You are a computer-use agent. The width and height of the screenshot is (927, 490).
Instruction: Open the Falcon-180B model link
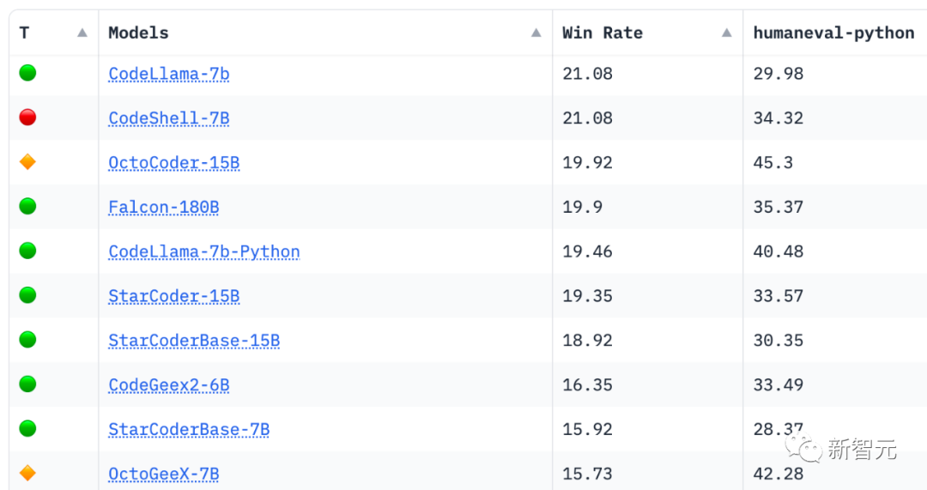164,207
